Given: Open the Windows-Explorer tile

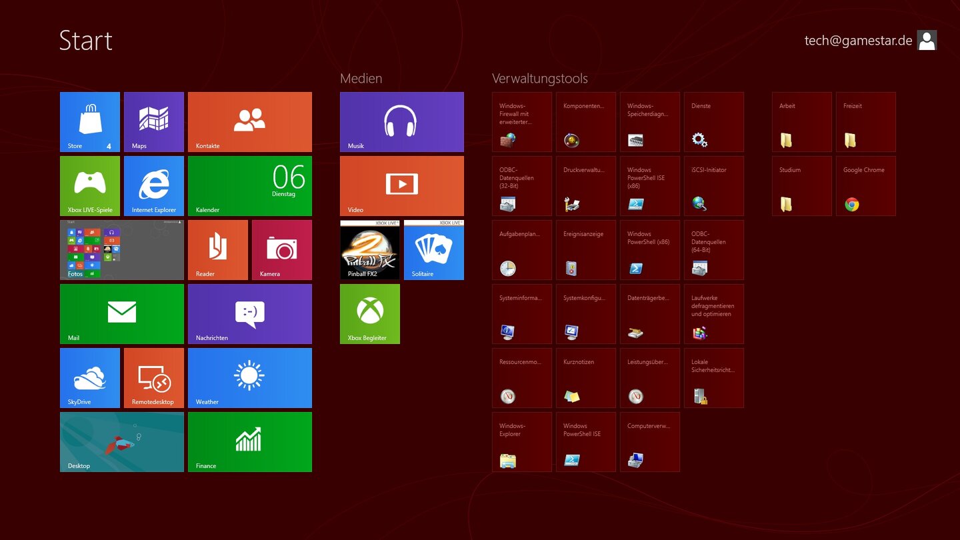Looking at the screenshot, I should 522,442.
